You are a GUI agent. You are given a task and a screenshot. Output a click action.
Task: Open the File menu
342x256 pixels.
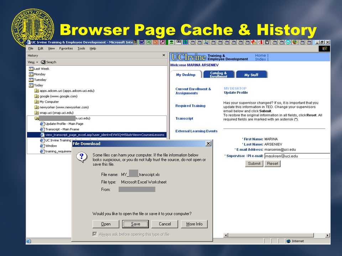(x=31, y=49)
